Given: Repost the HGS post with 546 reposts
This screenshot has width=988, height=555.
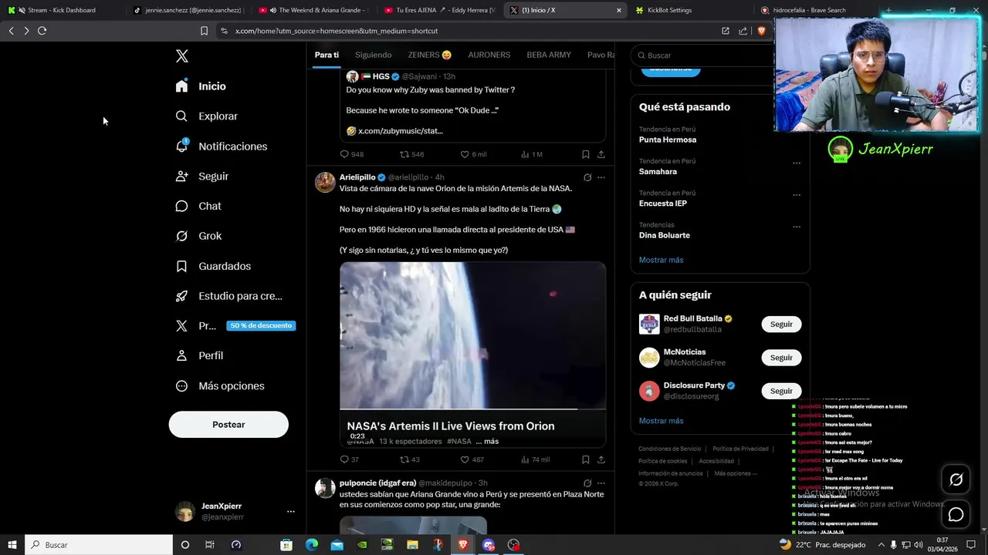Looking at the screenshot, I should coord(411,154).
